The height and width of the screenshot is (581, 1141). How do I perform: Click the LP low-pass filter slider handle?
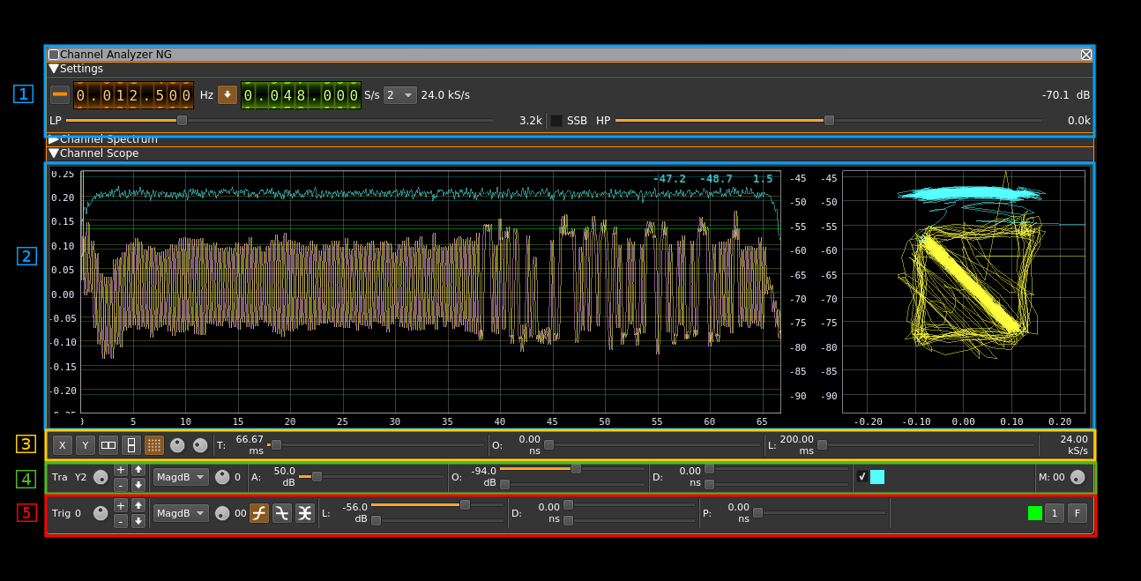tap(183, 121)
